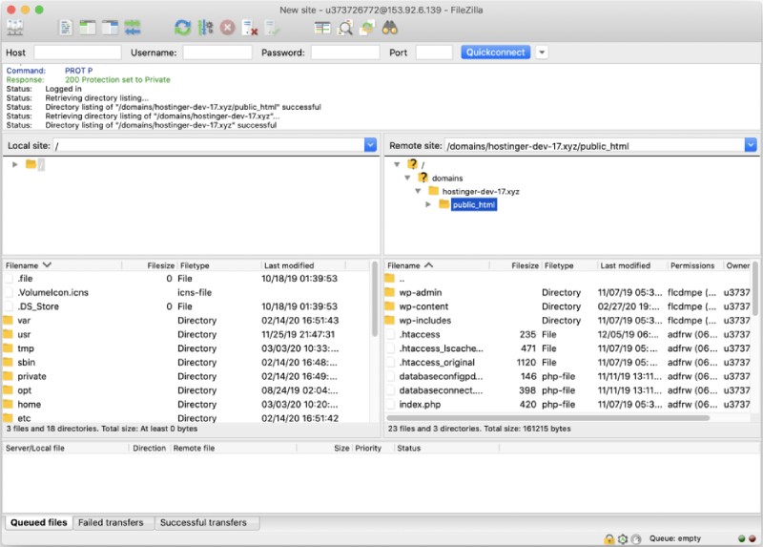Select the Queued files tab
This screenshot has width=763, height=547.
[38, 522]
